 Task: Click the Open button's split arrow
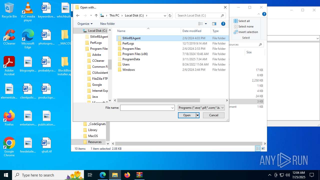pos(197,115)
